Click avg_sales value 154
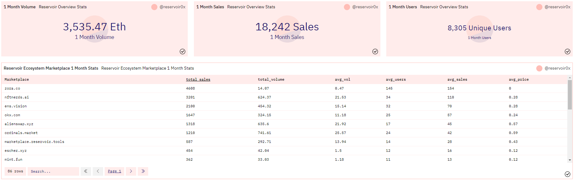This screenshot has width=574, height=180. tap(451, 88)
